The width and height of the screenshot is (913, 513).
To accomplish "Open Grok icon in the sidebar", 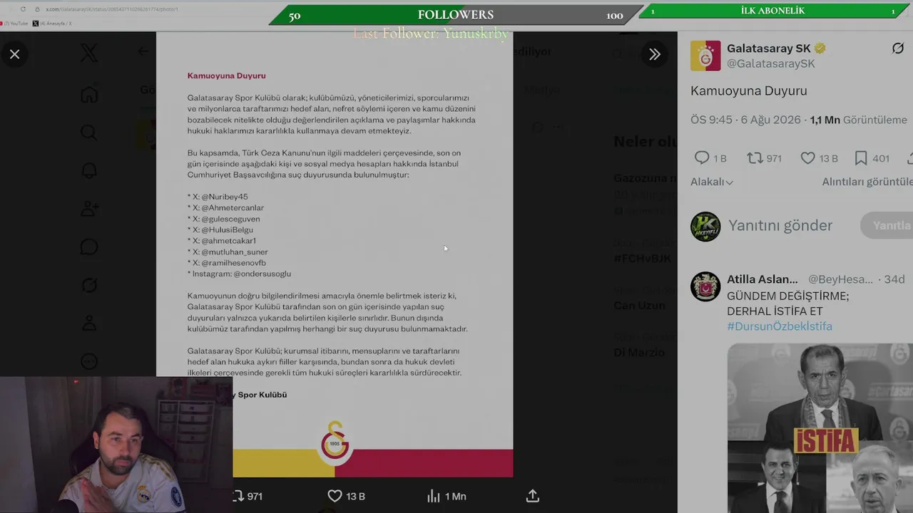I will [x=89, y=285].
